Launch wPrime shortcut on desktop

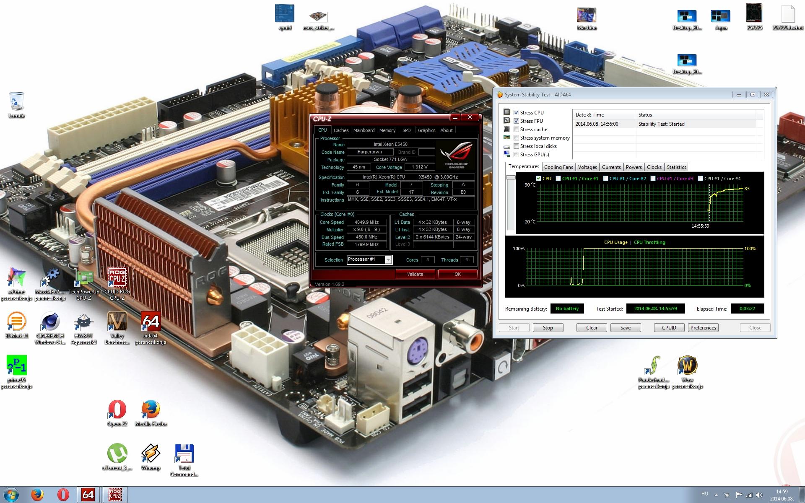17,284
